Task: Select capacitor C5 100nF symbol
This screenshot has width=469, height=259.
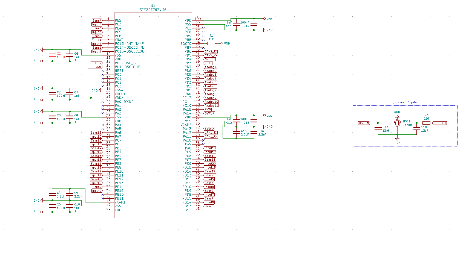Action: [x=52, y=206]
